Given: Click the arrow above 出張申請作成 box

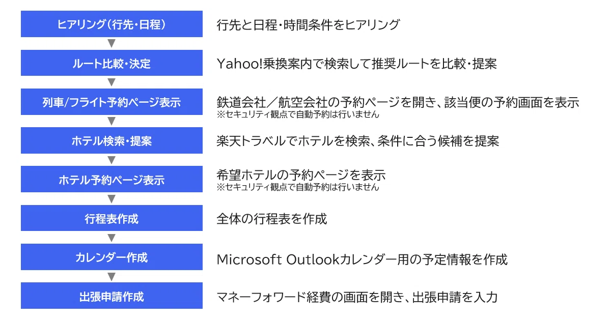Looking at the screenshot, I should [x=112, y=277].
